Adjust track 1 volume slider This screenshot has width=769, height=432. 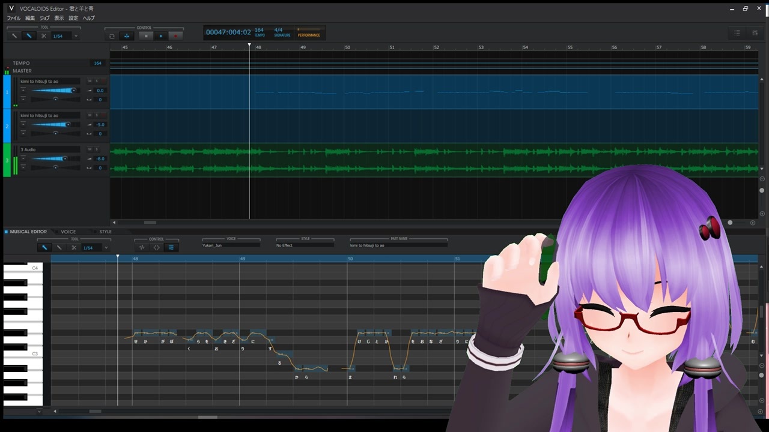[x=55, y=91]
